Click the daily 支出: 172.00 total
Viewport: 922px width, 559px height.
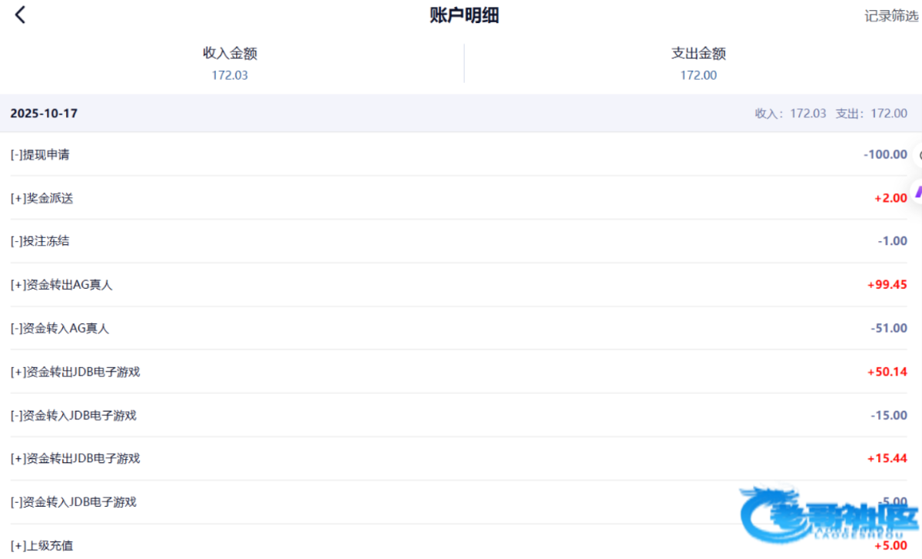coord(871,114)
